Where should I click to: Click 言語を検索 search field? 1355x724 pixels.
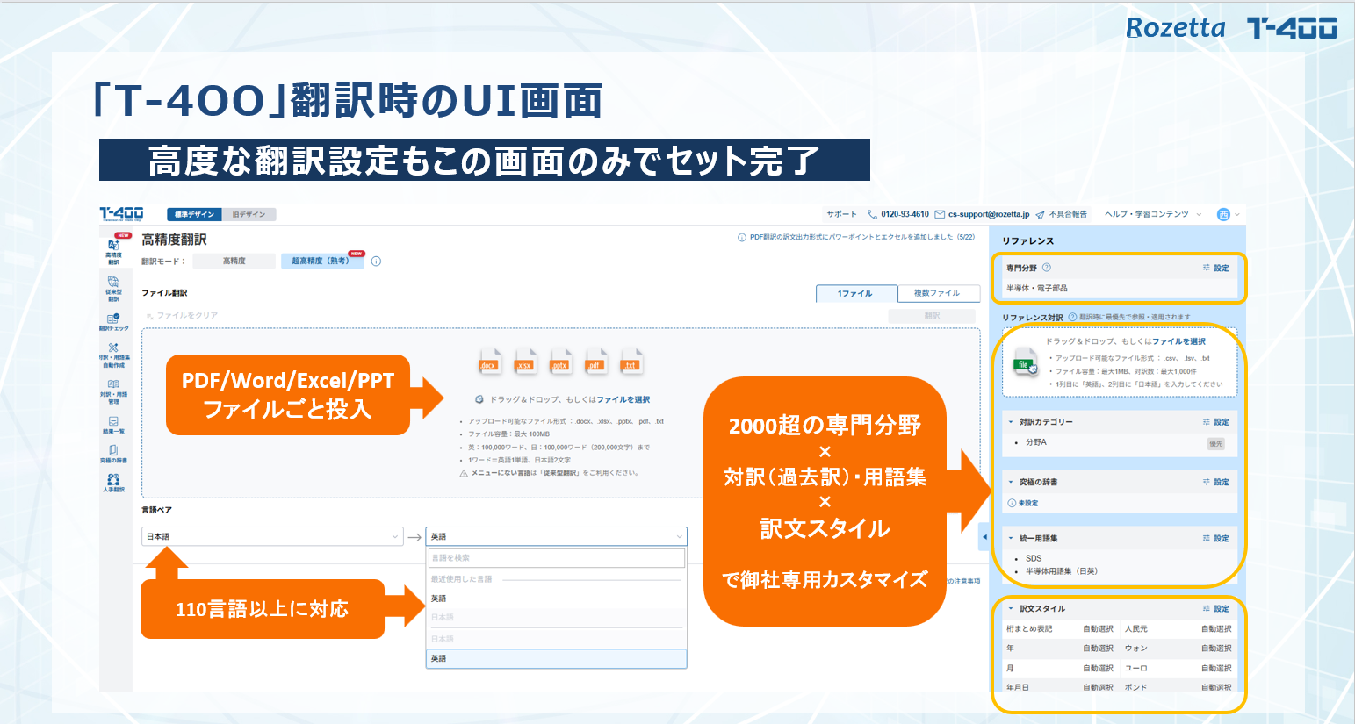pos(556,557)
